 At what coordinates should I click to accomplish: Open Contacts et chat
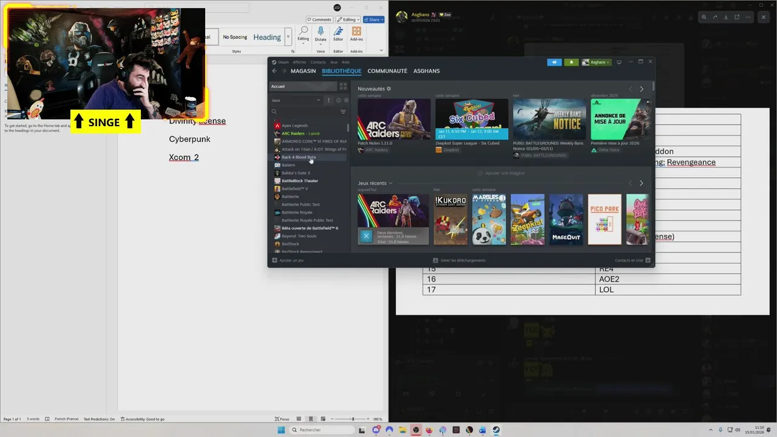[x=633, y=260]
